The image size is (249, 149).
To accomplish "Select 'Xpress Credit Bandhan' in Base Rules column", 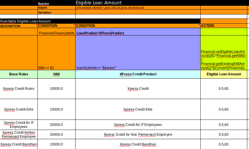I will click(19, 144).
